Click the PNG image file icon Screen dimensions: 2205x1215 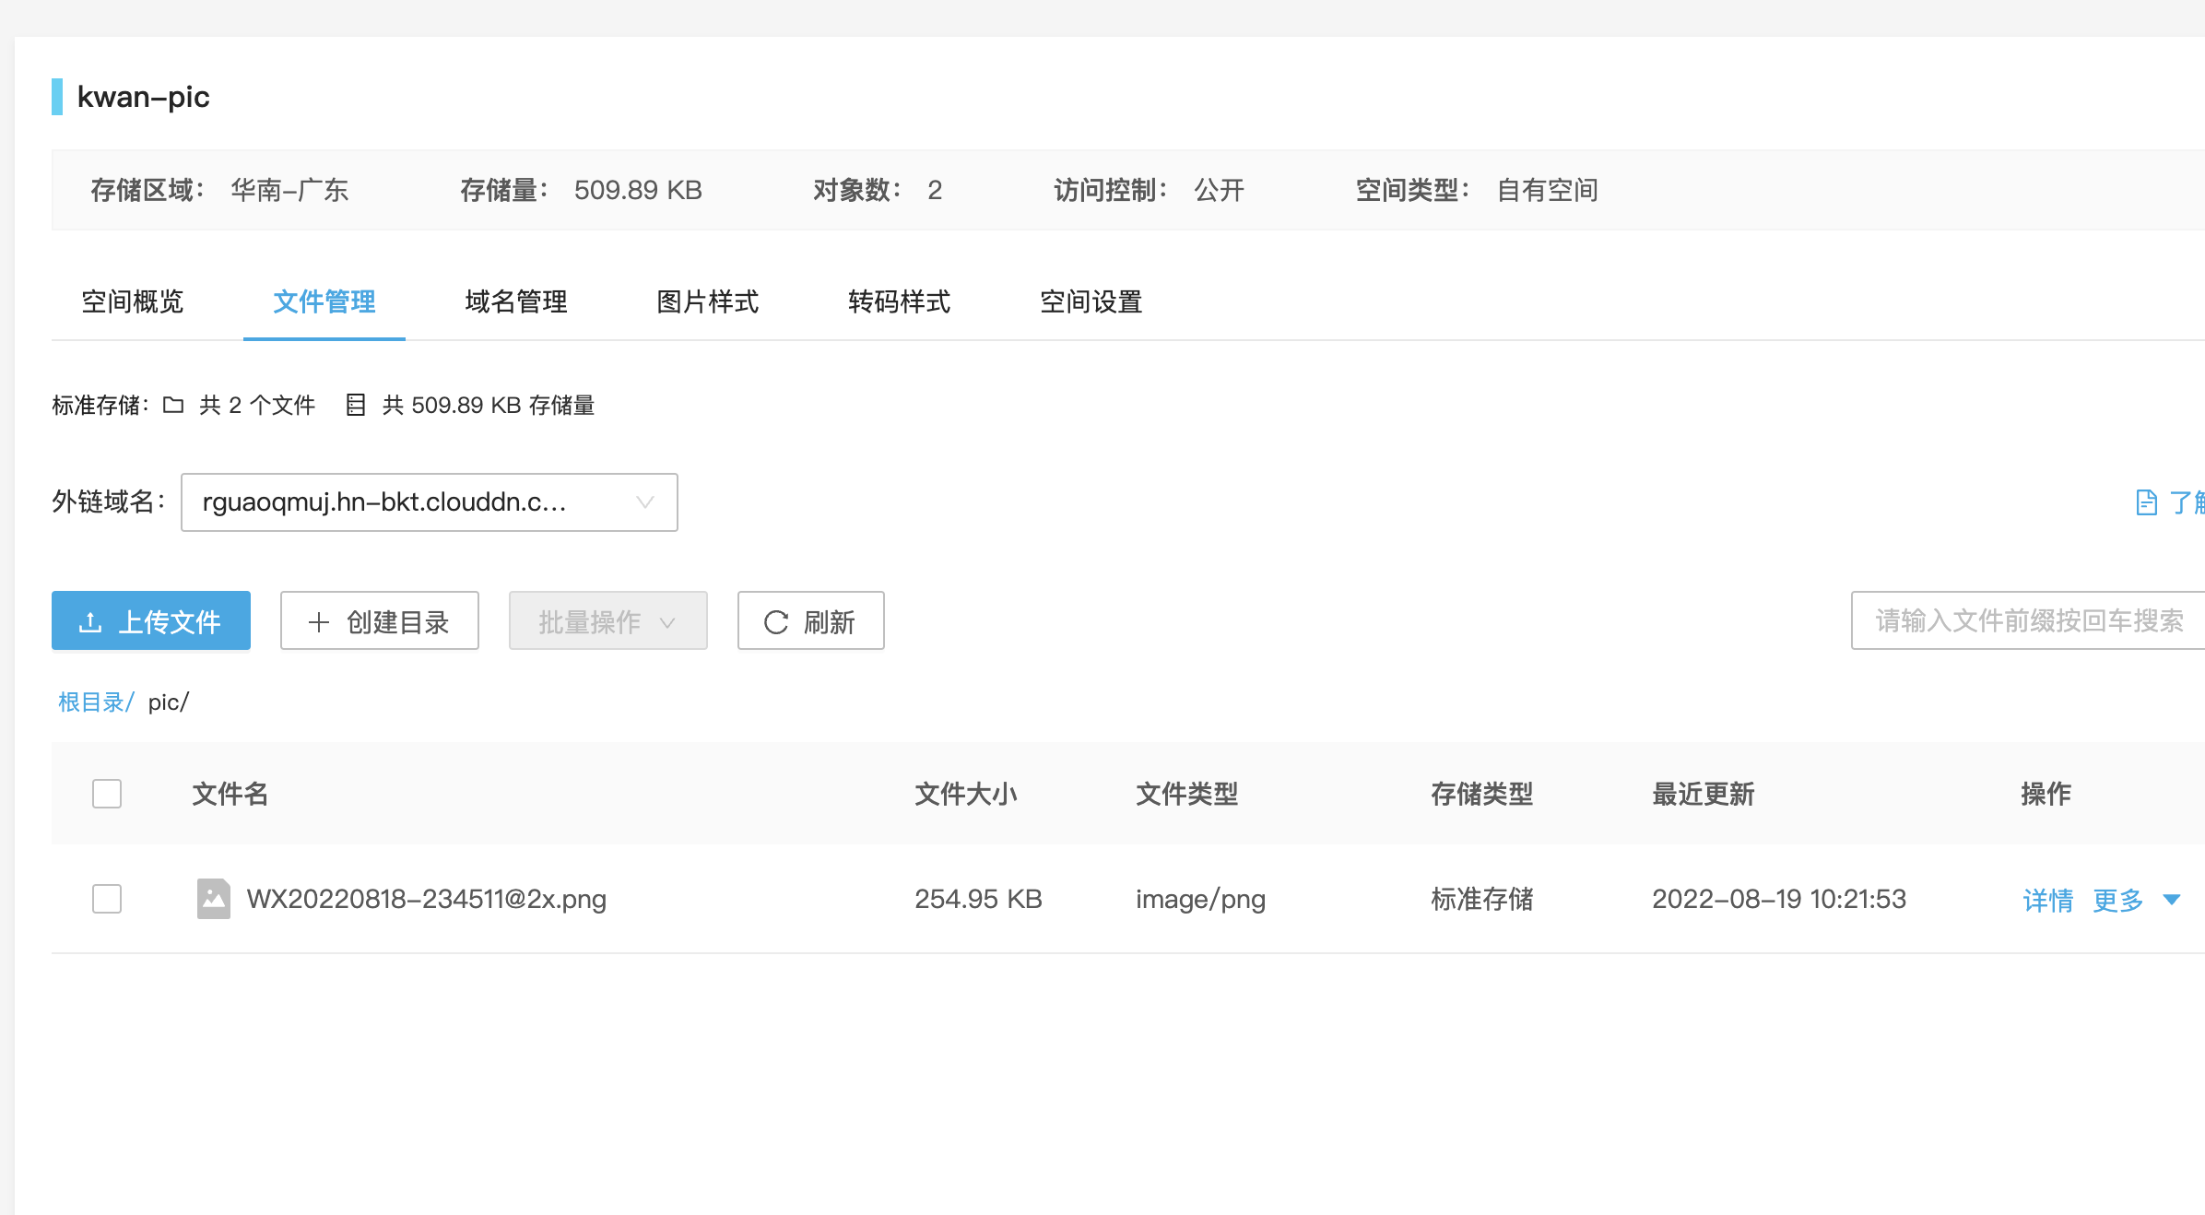[214, 899]
